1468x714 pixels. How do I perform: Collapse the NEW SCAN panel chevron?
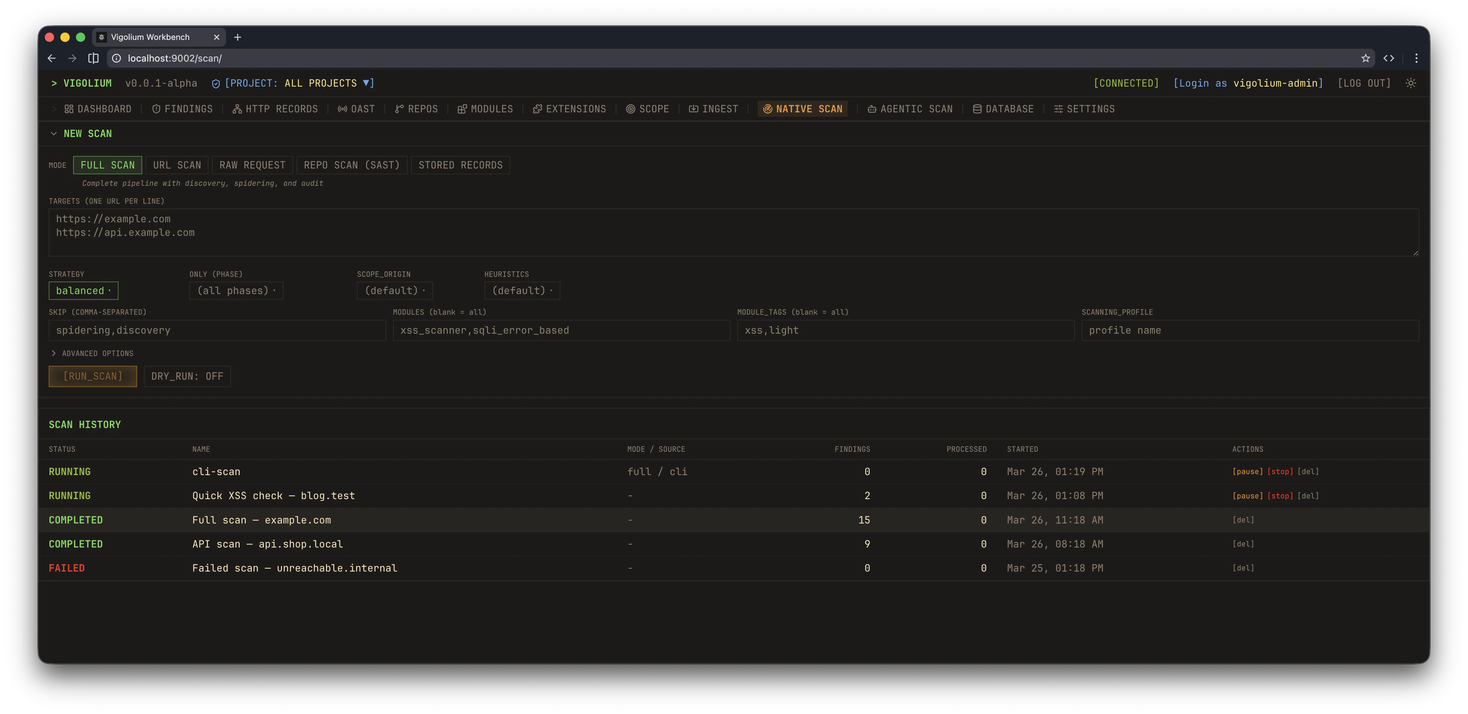pyautogui.click(x=53, y=134)
